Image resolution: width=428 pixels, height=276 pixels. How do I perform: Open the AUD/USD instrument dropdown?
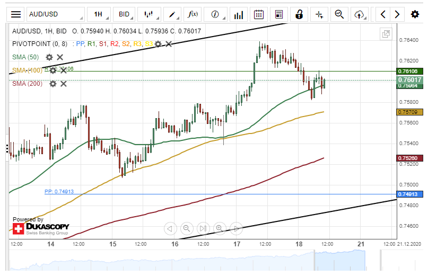click(x=55, y=14)
